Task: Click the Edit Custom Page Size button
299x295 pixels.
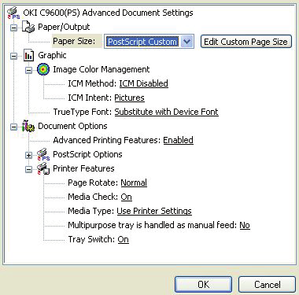Action: coord(246,42)
